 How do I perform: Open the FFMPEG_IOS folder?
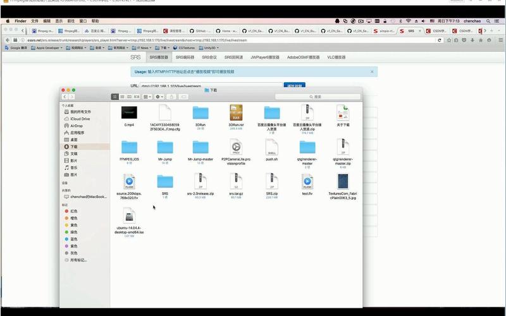(x=129, y=147)
